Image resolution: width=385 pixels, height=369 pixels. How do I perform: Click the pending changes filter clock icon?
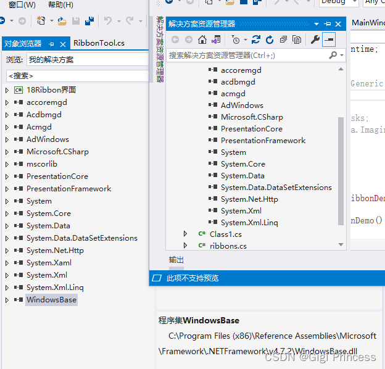pos(236,39)
